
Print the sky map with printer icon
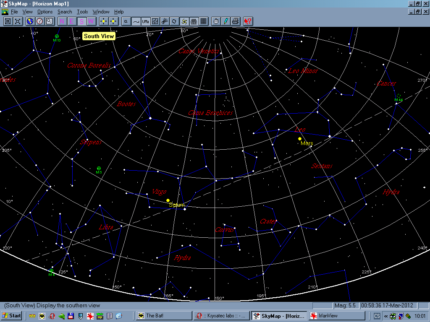(x=236, y=21)
